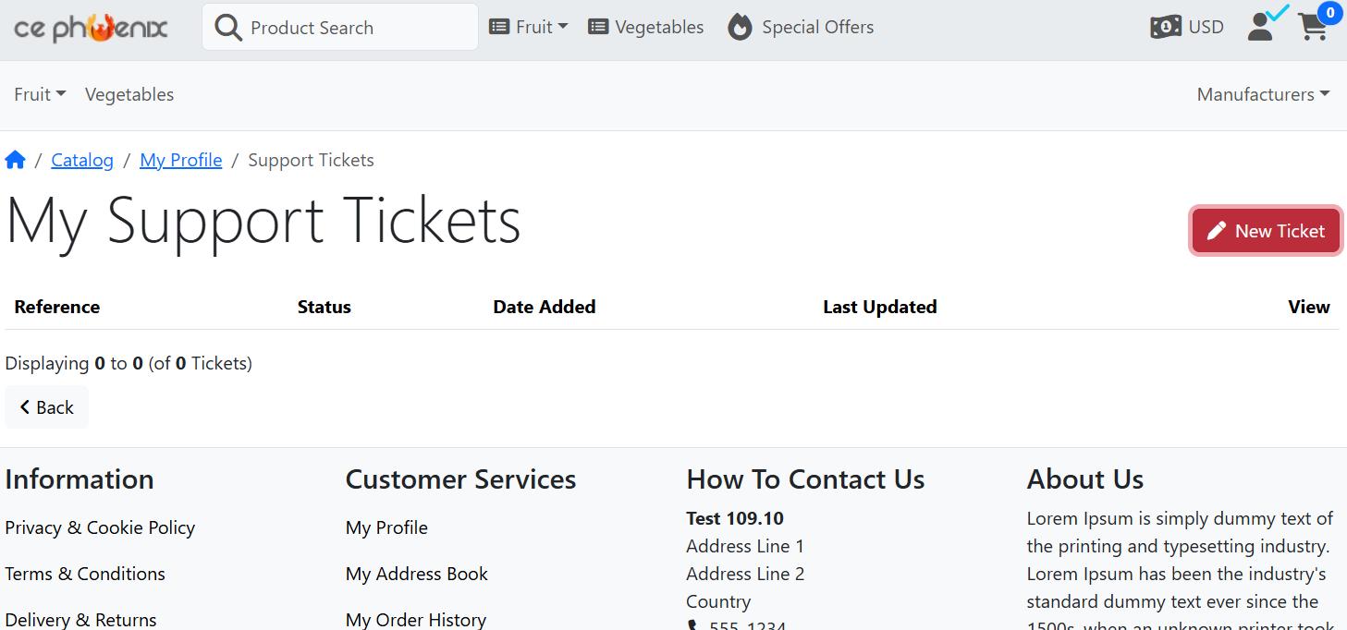Click the CE Phoenix logo
This screenshot has height=630, width=1347.
[91, 28]
